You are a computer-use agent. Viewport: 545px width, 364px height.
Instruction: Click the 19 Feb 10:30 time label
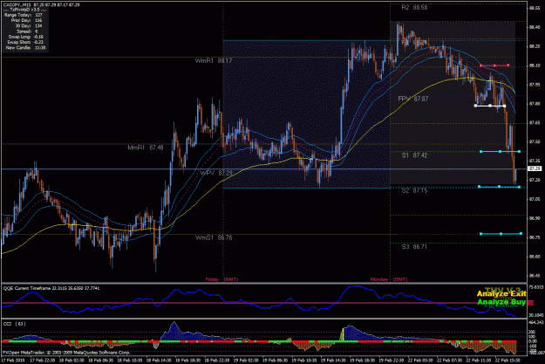(303, 361)
